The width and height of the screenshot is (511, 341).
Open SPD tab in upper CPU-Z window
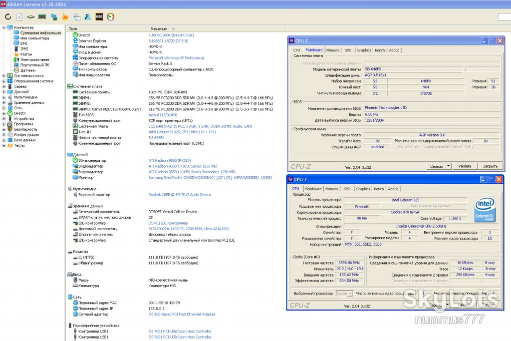[x=348, y=50]
